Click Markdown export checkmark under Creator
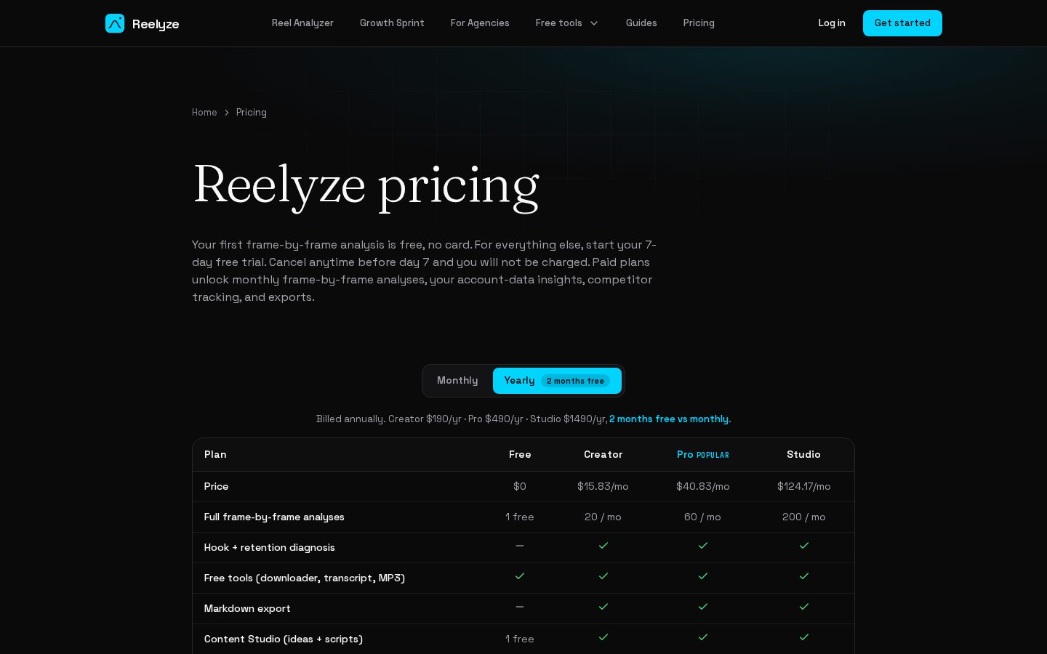This screenshot has width=1047, height=654. pyautogui.click(x=603, y=607)
